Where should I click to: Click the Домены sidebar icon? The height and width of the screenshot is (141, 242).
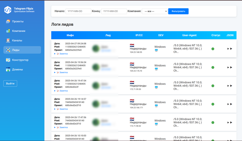pyautogui.click(x=8, y=69)
